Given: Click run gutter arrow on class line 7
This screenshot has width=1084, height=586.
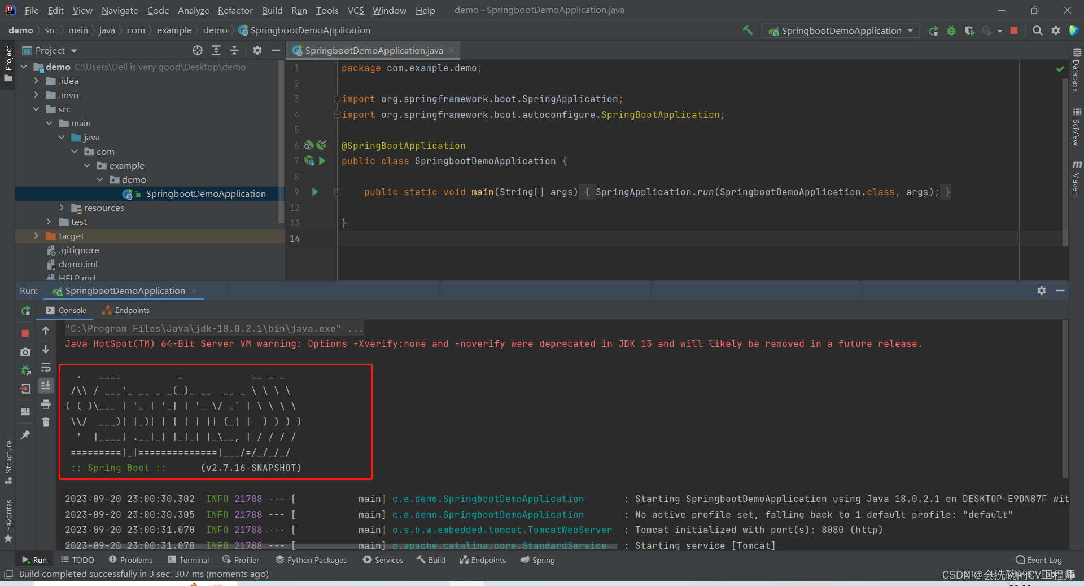Looking at the screenshot, I should (x=322, y=161).
